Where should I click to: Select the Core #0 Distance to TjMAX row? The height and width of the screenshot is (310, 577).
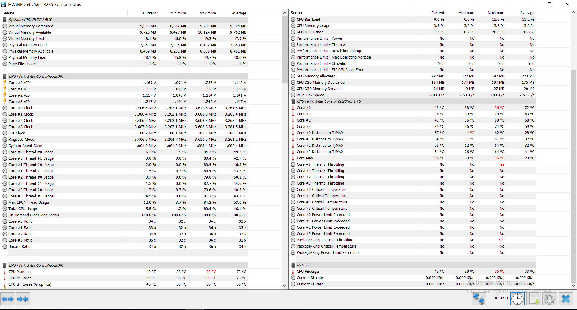coord(413,133)
